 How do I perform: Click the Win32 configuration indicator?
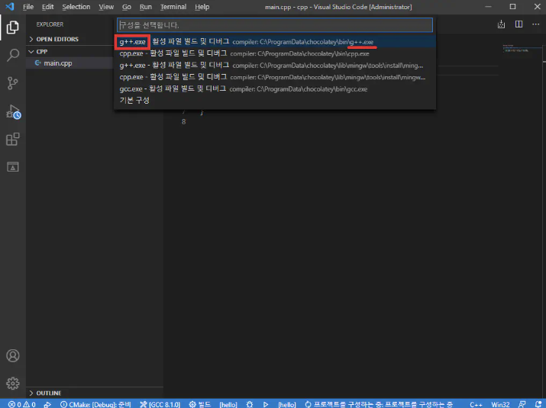click(x=500, y=404)
